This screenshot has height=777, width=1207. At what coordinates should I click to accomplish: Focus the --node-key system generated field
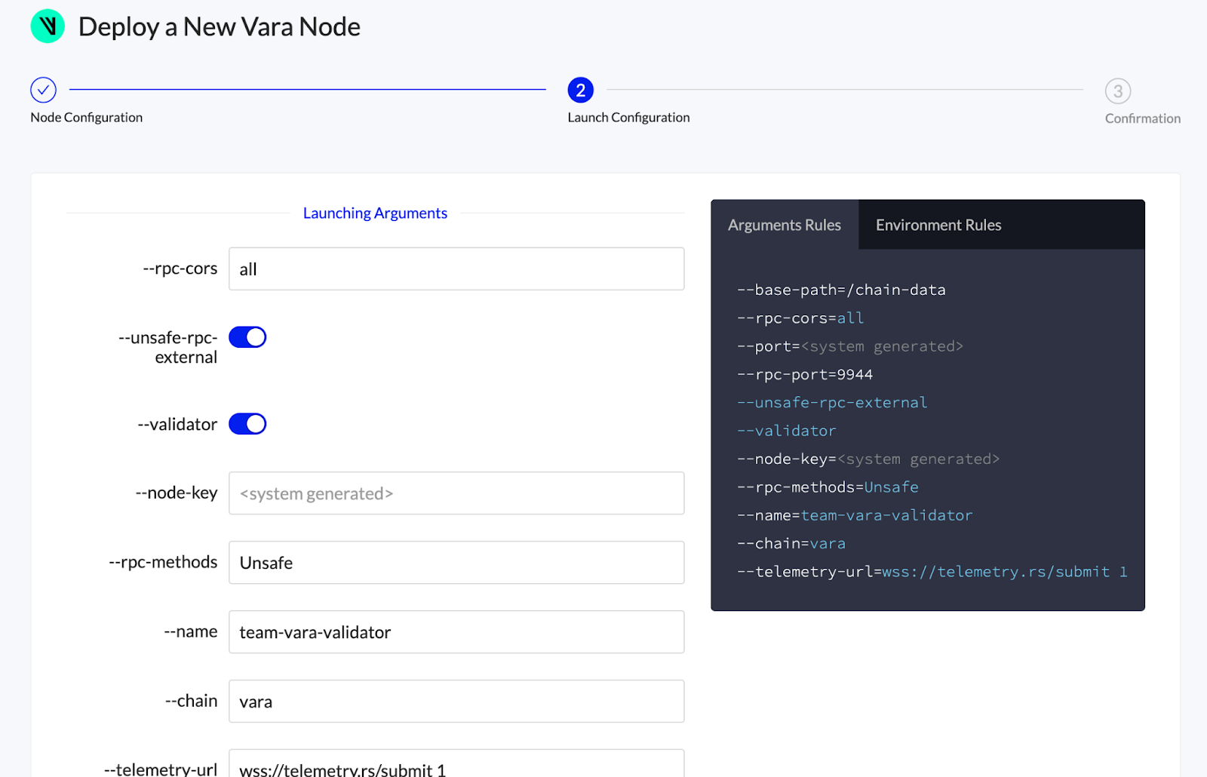(456, 493)
